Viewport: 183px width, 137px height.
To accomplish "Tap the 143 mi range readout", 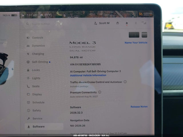I will click(x=6, y=15).
